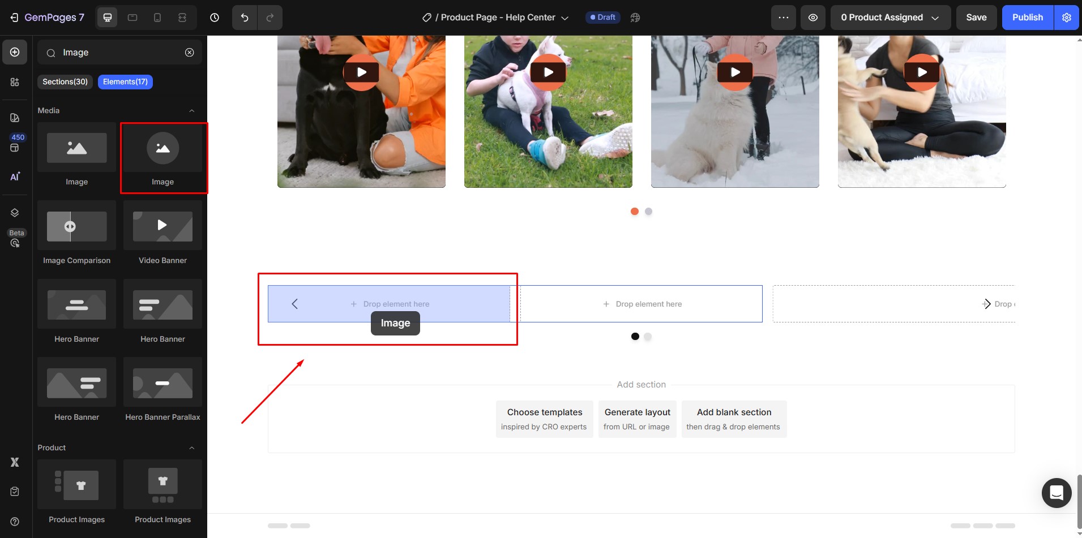This screenshot has width=1082, height=538.
Task: Open the more options ellipsis menu
Action: point(783,18)
